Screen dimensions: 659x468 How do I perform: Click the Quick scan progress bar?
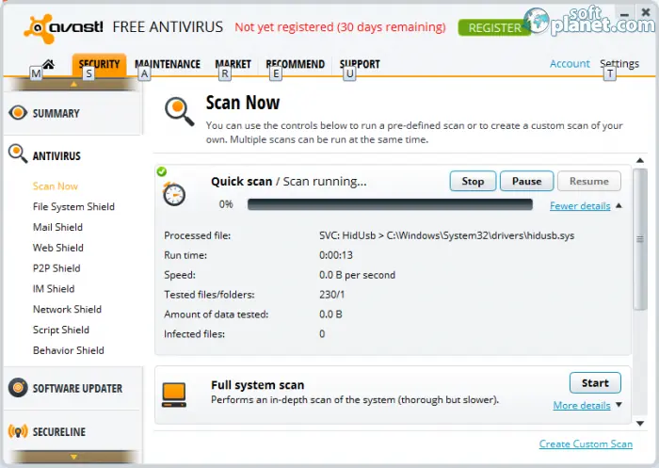click(390, 204)
